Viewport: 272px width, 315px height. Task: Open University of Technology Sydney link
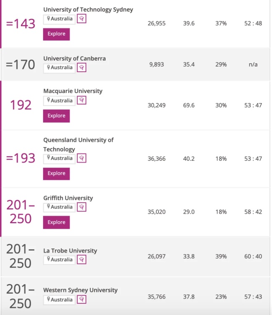(x=88, y=10)
